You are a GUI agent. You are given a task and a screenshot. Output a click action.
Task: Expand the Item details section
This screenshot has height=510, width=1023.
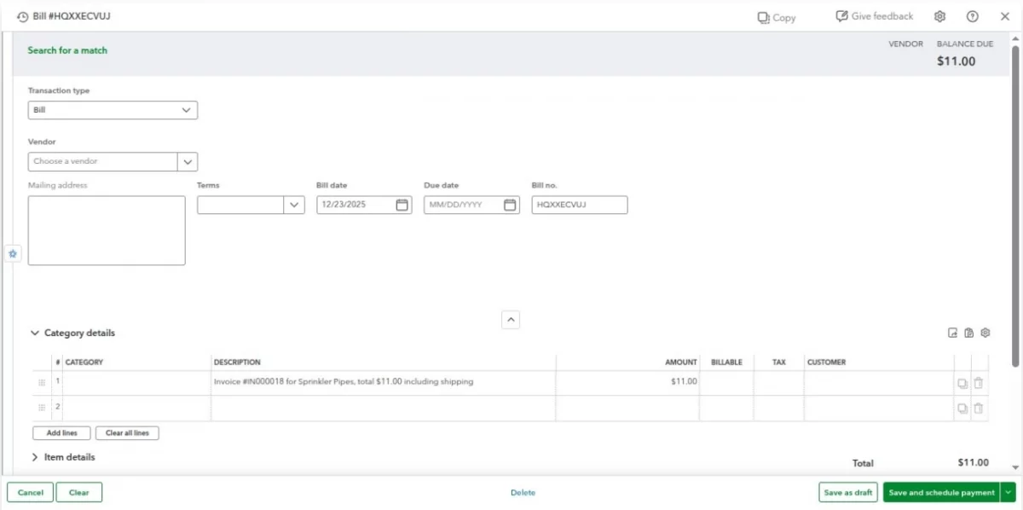point(35,457)
